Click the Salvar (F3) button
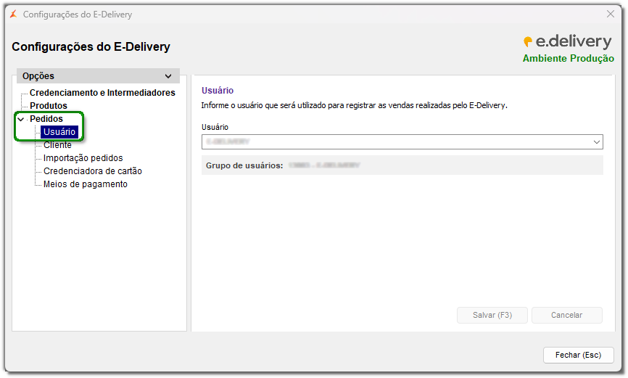Screen dimensions: 628x378 pos(492,315)
